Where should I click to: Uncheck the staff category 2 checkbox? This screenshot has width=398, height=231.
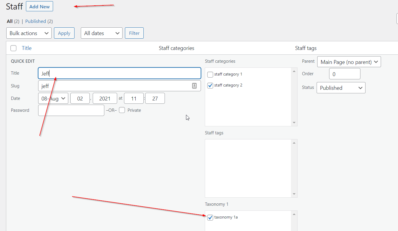pyautogui.click(x=210, y=85)
